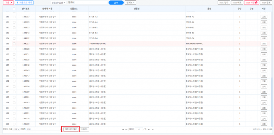Click 조회 button for STUB-B2 row
Image resolution: width=274 pixels, height=135 pixels.
click(x=264, y=28)
